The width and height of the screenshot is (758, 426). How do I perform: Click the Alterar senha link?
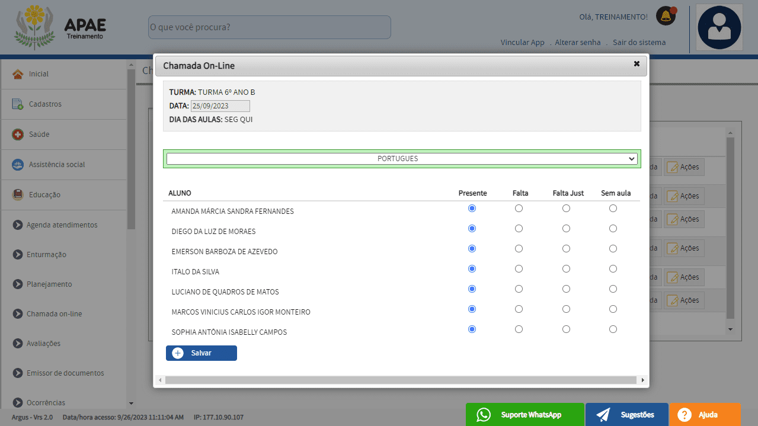577,43
